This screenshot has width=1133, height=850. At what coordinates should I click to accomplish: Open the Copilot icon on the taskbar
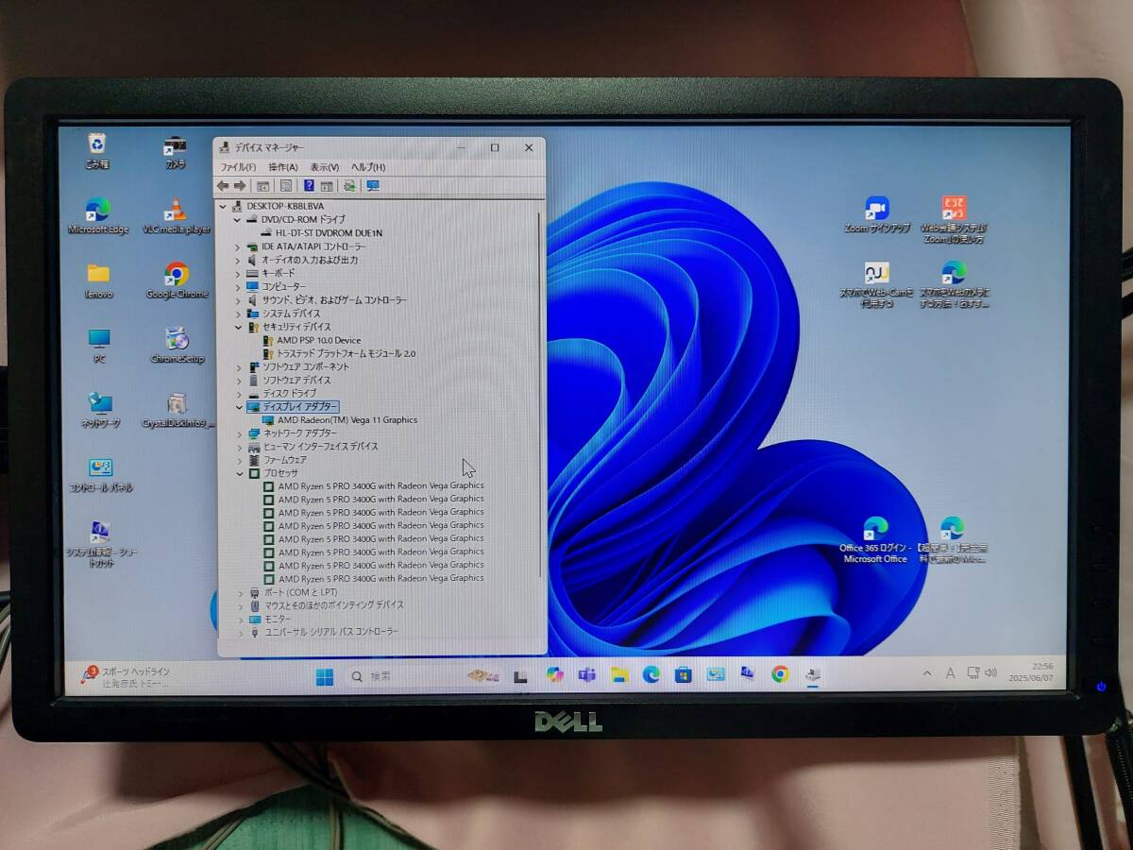click(x=554, y=674)
